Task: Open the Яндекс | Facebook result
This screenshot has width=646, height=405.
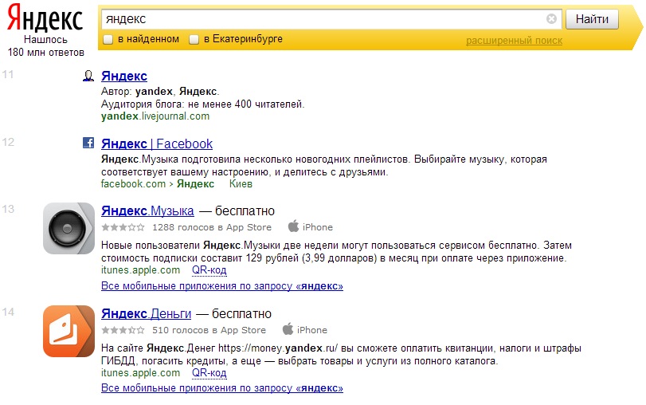Action: coord(157,144)
